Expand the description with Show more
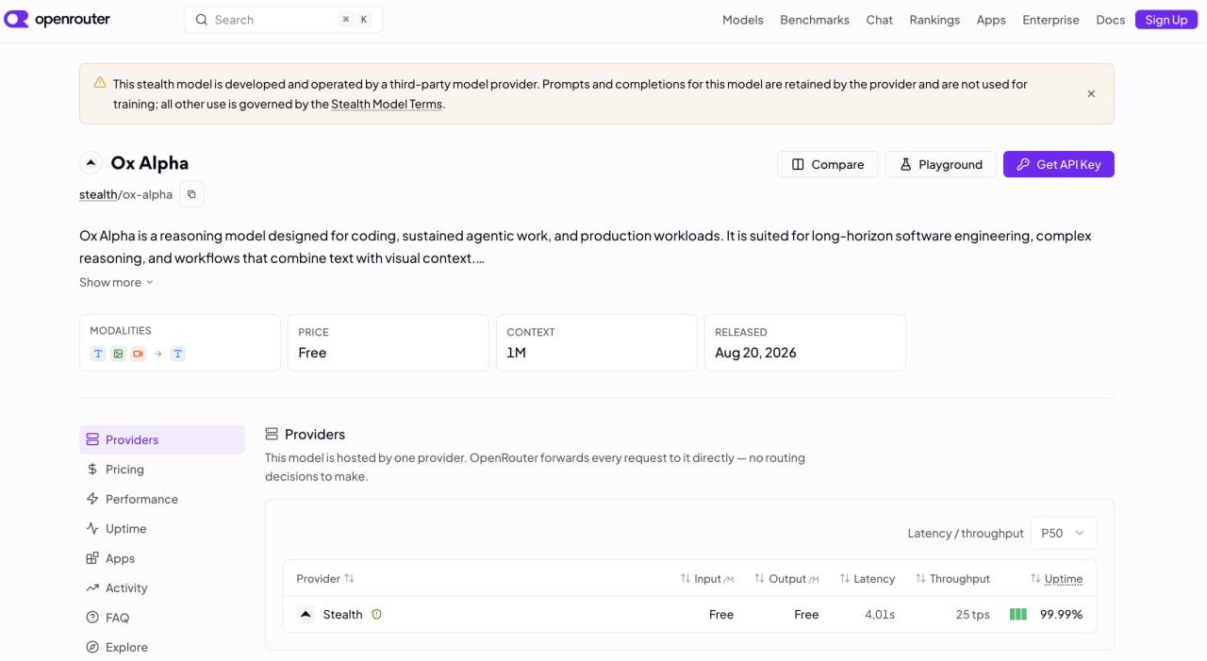This screenshot has height=661, width=1207. click(x=116, y=282)
